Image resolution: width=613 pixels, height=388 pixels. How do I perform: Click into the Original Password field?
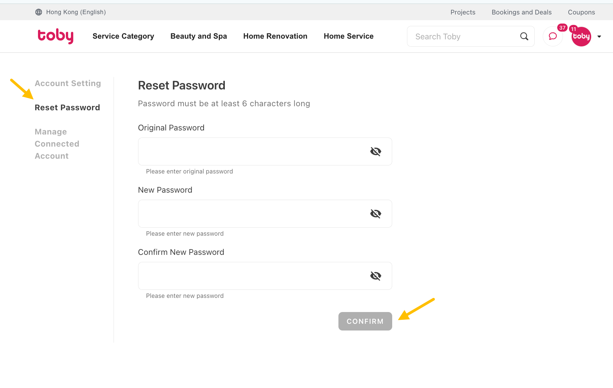tap(265, 152)
